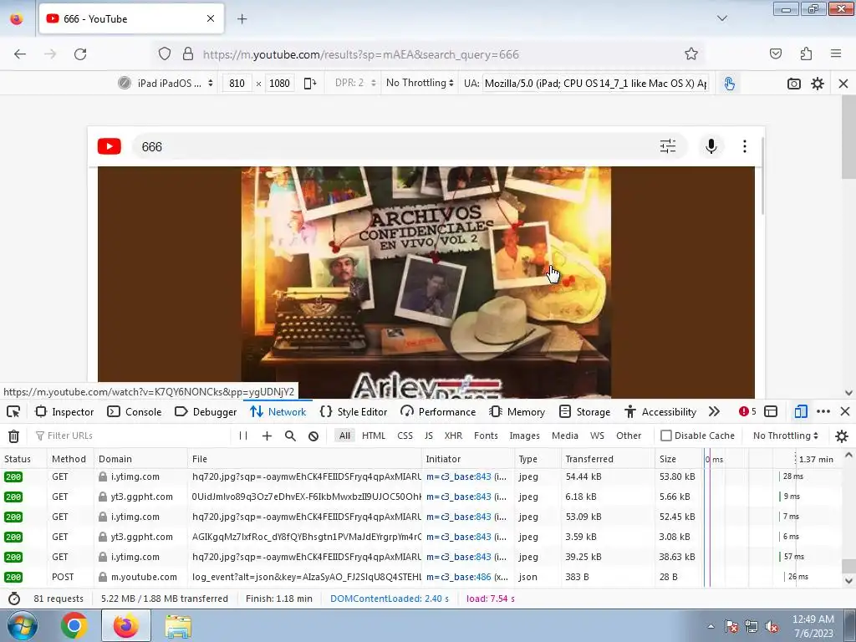Toggle Responsive Design Mode icon in DevTools
The image size is (856, 642).
pyautogui.click(x=801, y=411)
